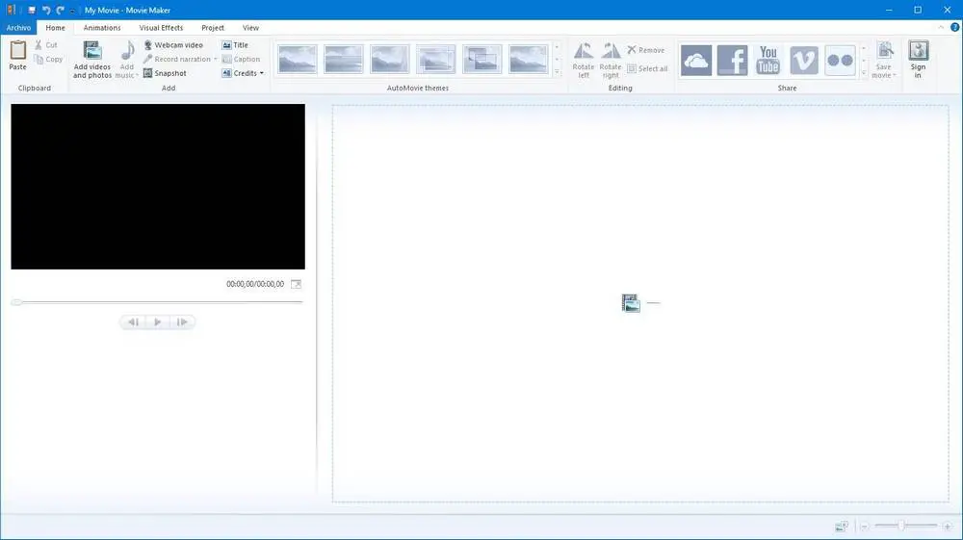Take a Snapshot of the preview

(166, 73)
